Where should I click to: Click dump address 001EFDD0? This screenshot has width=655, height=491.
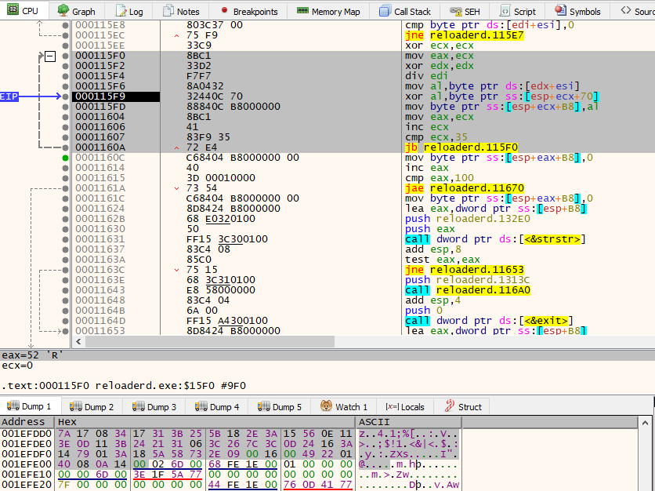pos(27,434)
